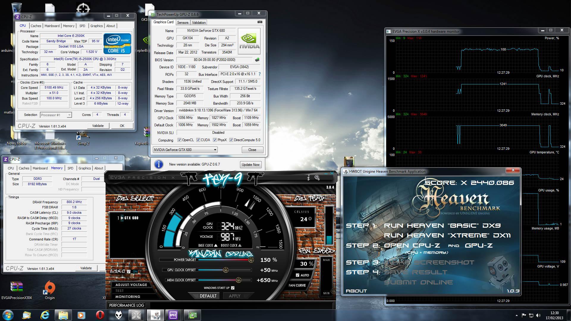The width and height of the screenshot is (571, 321).
Task: Click Validate in the top CPU-Z window
Action: pos(98,126)
